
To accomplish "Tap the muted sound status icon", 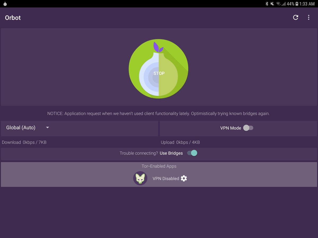I will (272, 4).
